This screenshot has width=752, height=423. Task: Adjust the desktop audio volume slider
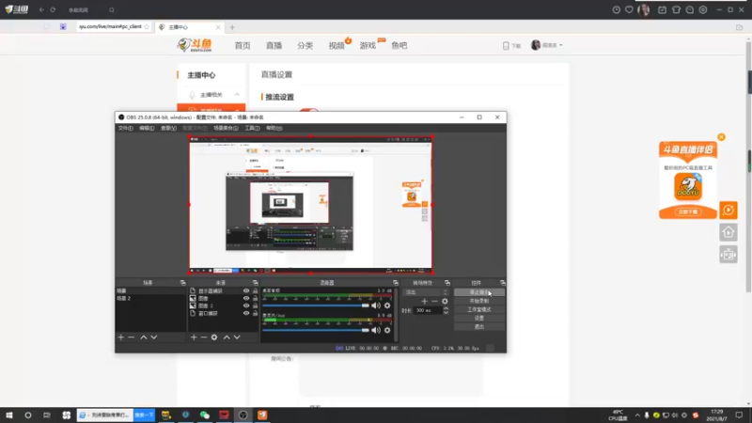pos(316,305)
